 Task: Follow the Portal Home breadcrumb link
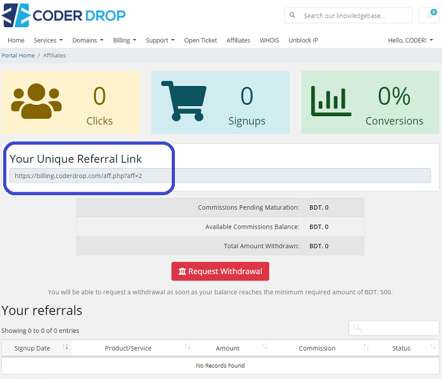(x=18, y=56)
